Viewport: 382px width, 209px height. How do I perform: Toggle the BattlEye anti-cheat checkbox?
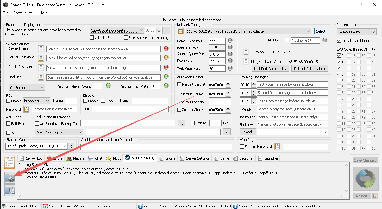(9, 124)
